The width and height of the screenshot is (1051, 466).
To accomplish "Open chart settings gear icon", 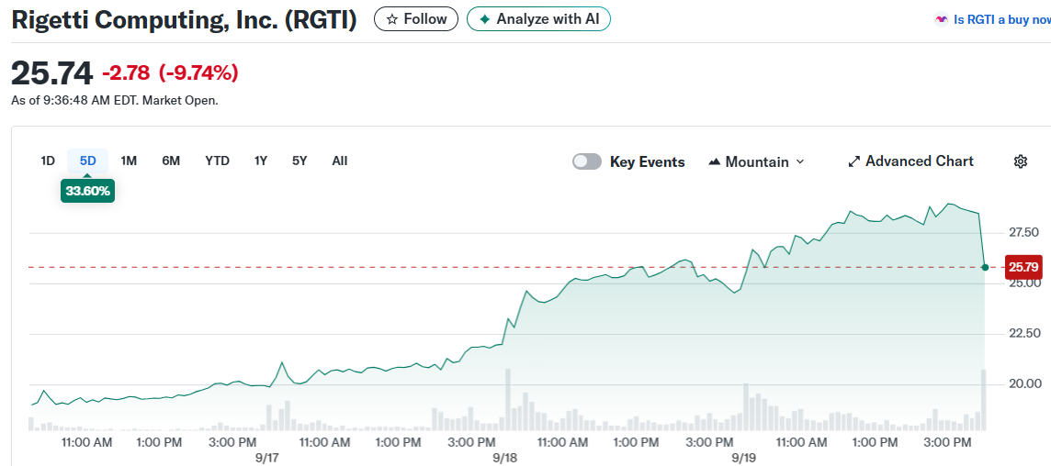I will coord(1020,161).
